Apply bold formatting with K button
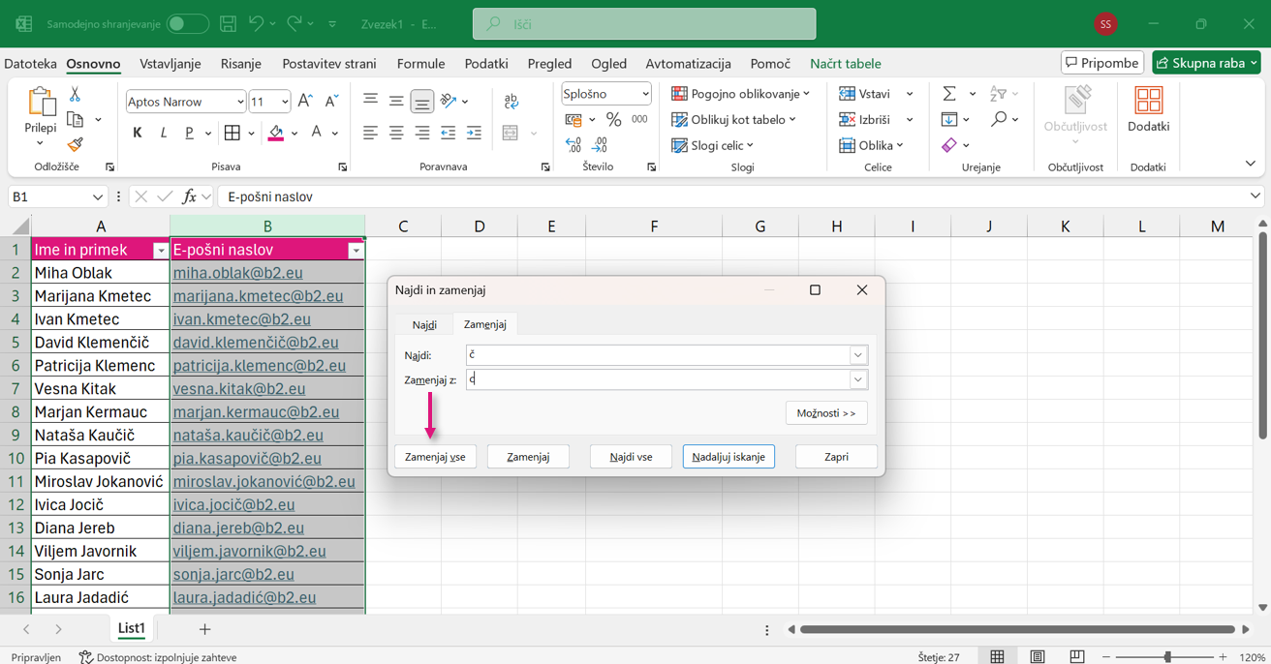Image resolution: width=1271 pixels, height=664 pixels. [x=137, y=133]
